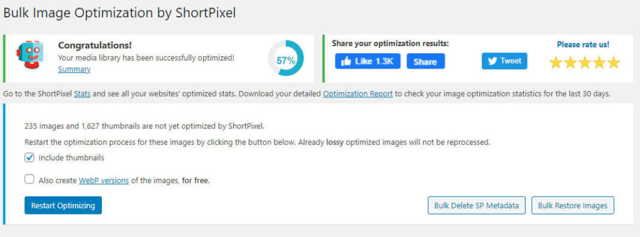Image resolution: width=640 pixels, height=237 pixels.
Task: Click the third rating star
Action: pos(584,63)
